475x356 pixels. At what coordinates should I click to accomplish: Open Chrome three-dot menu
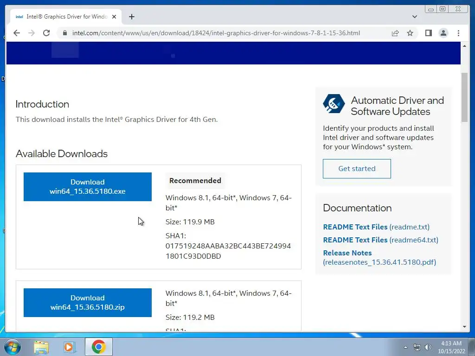pyautogui.click(x=458, y=33)
